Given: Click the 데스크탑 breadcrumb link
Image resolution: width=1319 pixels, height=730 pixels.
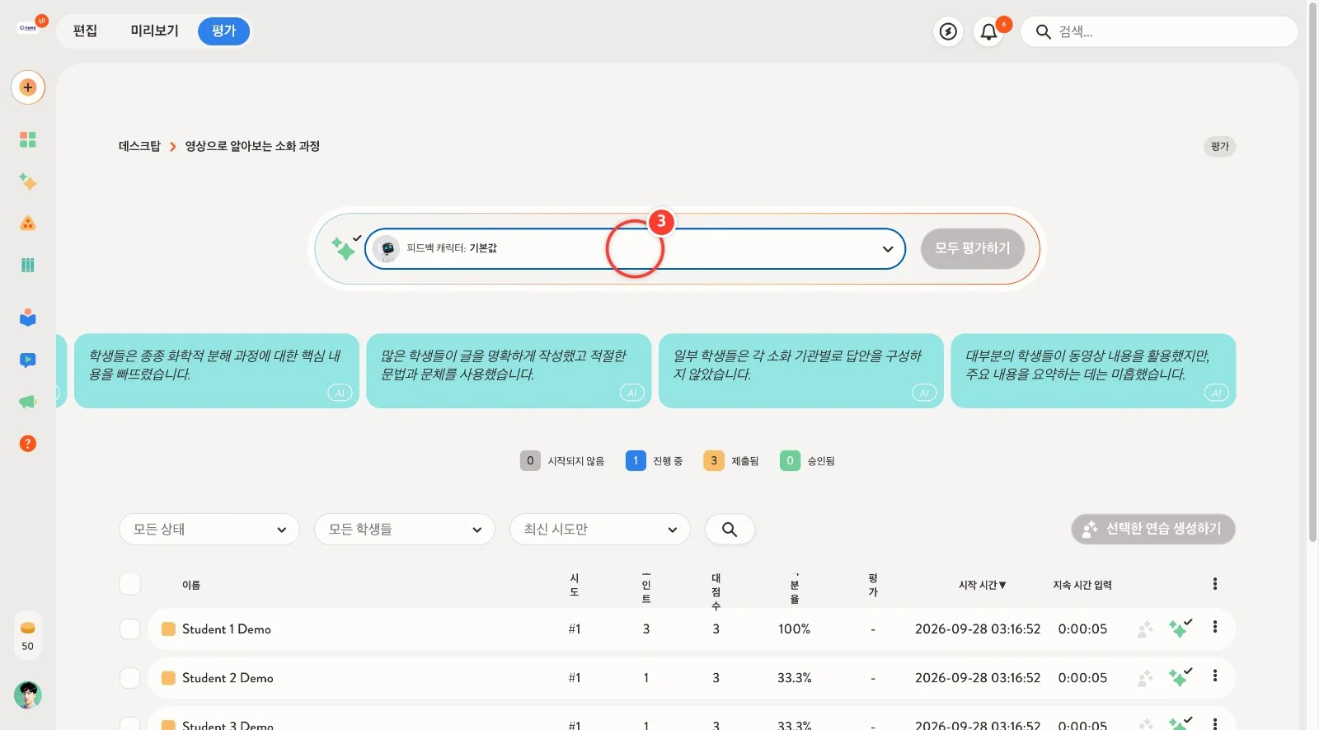Looking at the screenshot, I should tap(139, 146).
